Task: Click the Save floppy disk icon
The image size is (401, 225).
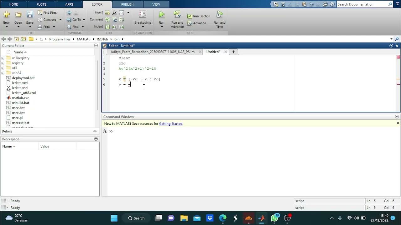Action: (30, 14)
